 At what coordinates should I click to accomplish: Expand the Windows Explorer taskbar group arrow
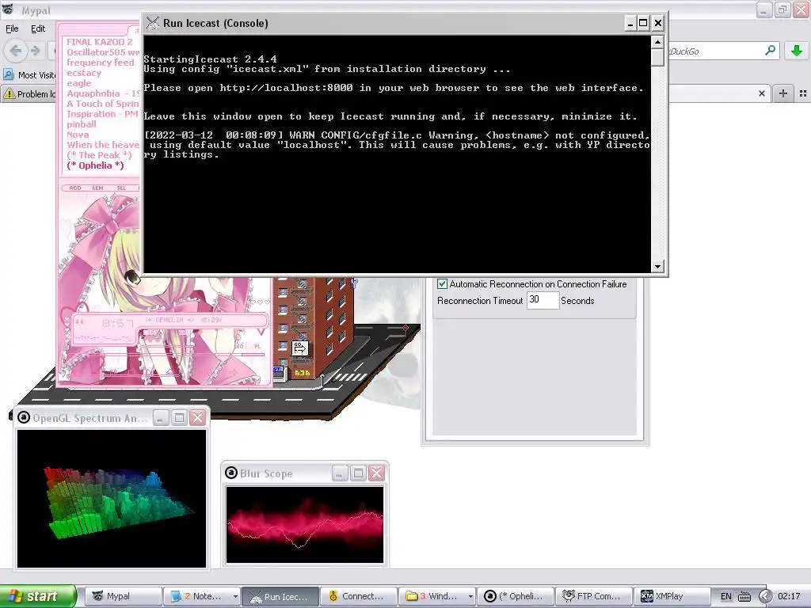pyautogui.click(x=470, y=596)
